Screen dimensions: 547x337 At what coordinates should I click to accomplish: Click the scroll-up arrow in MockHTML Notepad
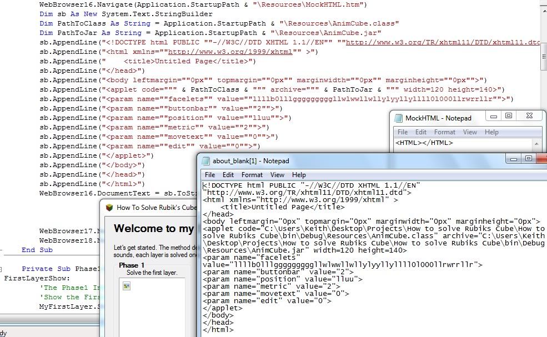(536, 143)
